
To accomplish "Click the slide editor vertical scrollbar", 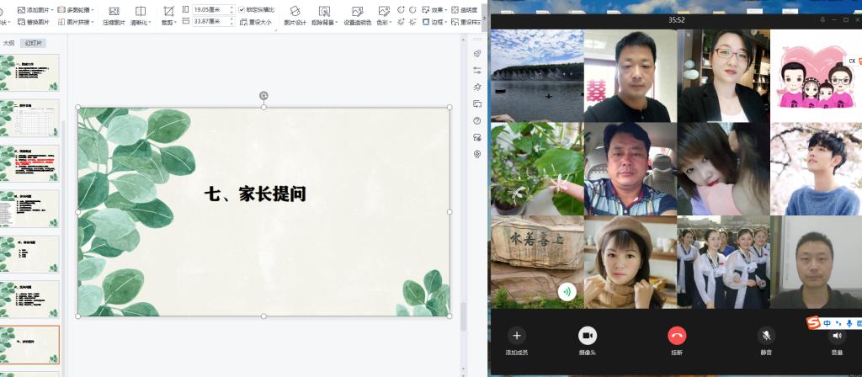I will coord(464,316).
